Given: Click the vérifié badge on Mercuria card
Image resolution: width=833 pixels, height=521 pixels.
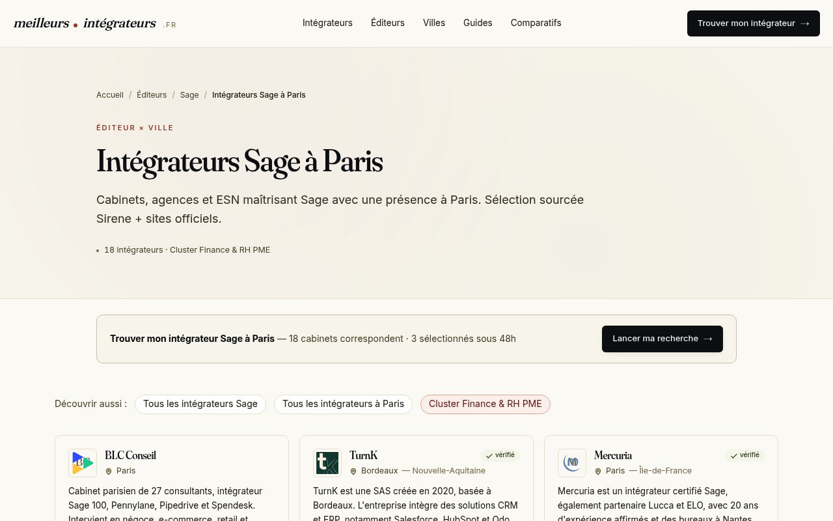Looking at the screenshot, I should click(x=745, y=455).
